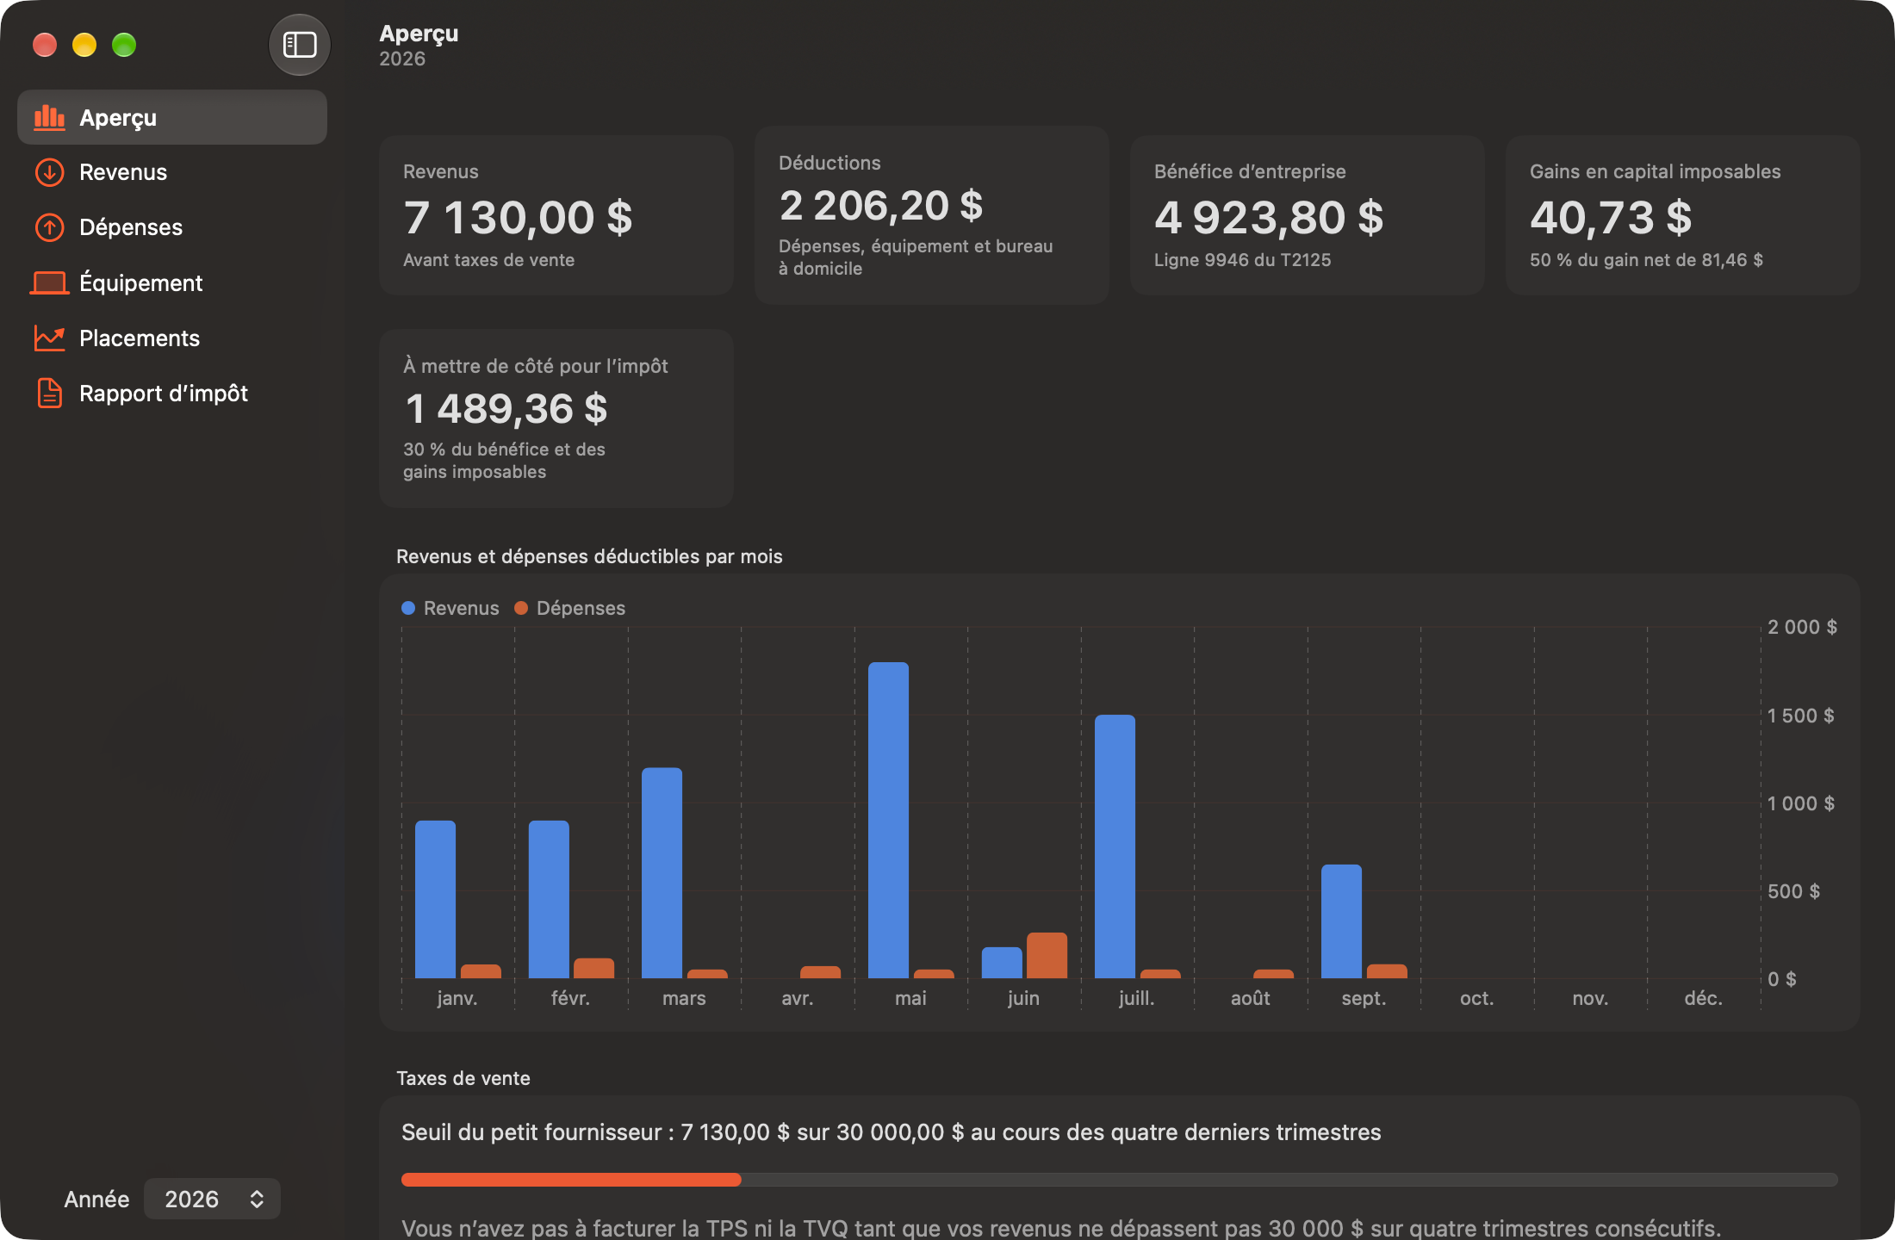
Task: Click the blue janv. revenue bar
Action: pyautogui.click(x=435, y=899)
